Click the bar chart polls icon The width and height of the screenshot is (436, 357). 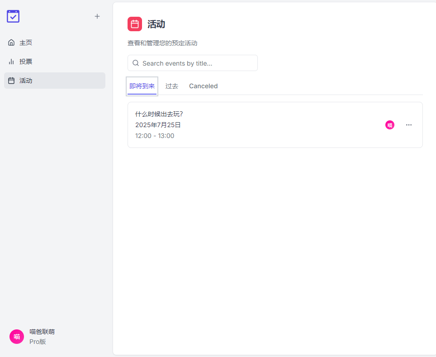(x=11, y=62)
